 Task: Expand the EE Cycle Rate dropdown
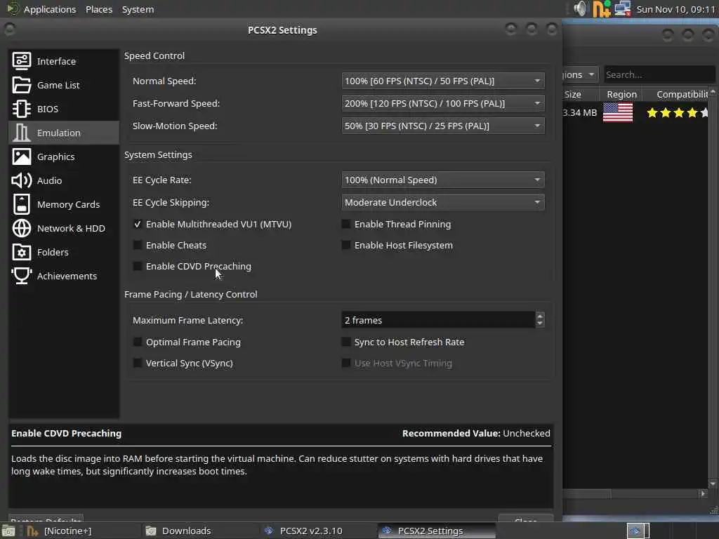pyautogui.click(x=443, y=180)
